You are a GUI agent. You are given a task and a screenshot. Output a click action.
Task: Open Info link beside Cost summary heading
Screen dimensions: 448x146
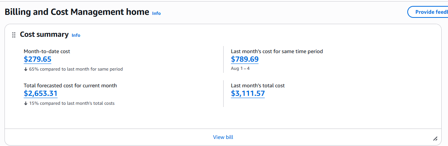tap(76, 35)
